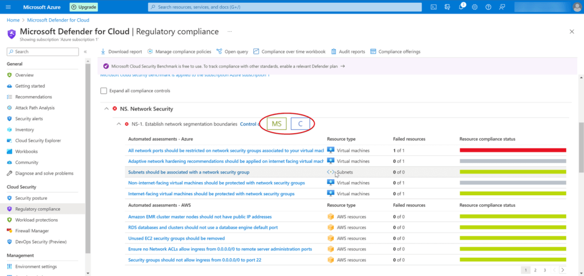Open Security posture in the sidebar
This screenshot has height=276, width=584.
[31, 199]
